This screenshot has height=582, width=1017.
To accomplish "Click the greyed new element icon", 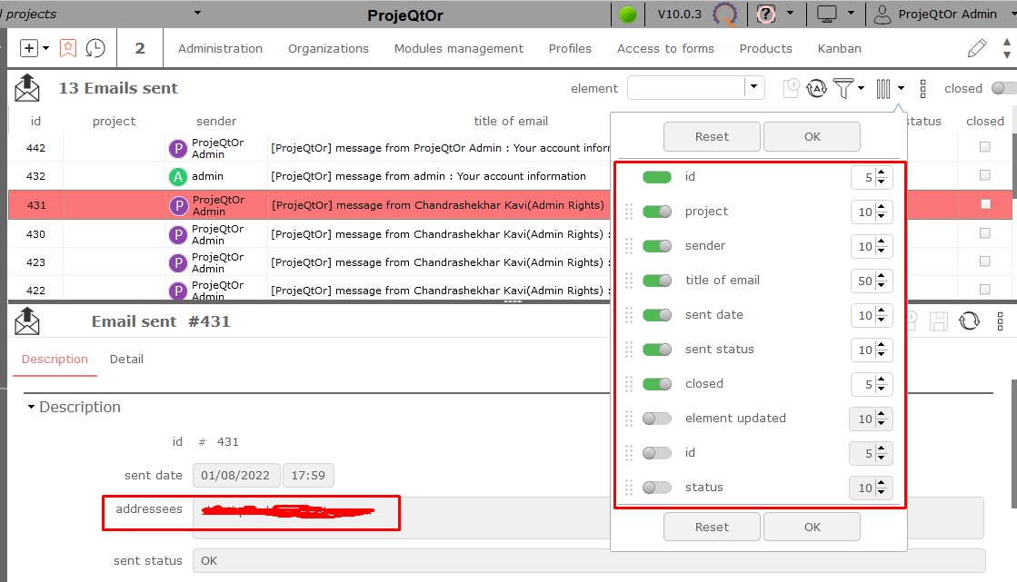I will click(x=791, y=88).
